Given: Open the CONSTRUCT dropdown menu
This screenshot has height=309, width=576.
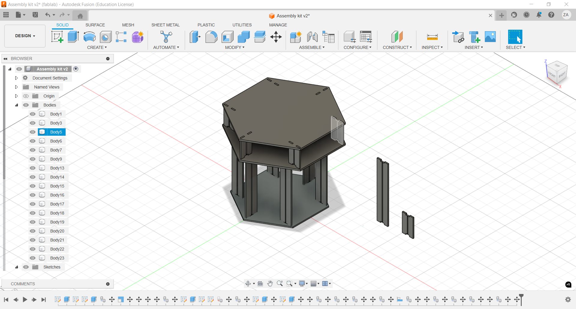Looking at the screenshot, I should 397,47.
